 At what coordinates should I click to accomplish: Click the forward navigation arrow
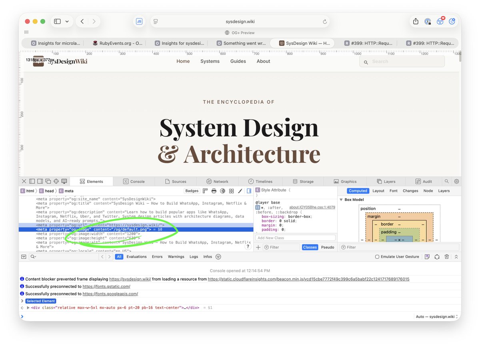pos(94,22)
